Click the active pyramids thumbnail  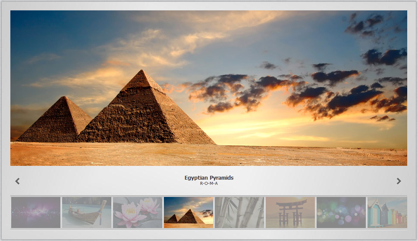click(x=189, y=212)
